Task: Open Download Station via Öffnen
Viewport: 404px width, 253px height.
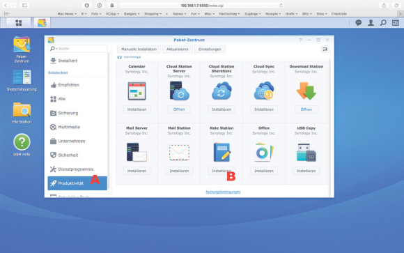Action: tap(306, 109)
